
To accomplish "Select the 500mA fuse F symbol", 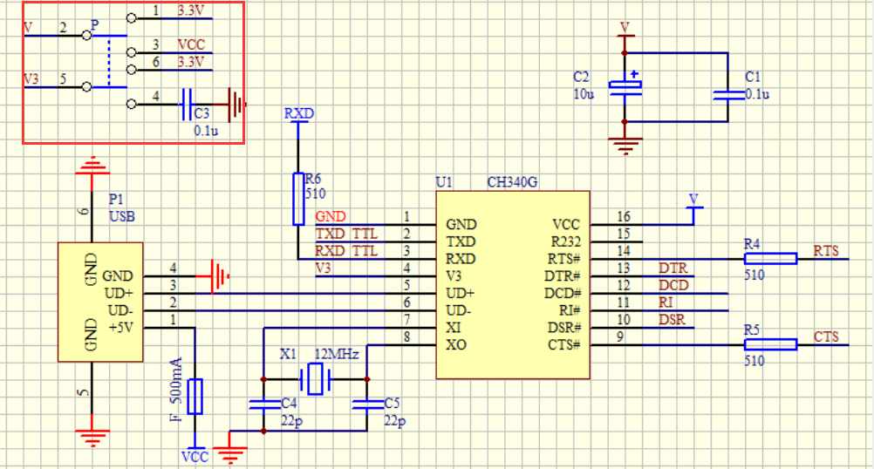I will (195, 397).
